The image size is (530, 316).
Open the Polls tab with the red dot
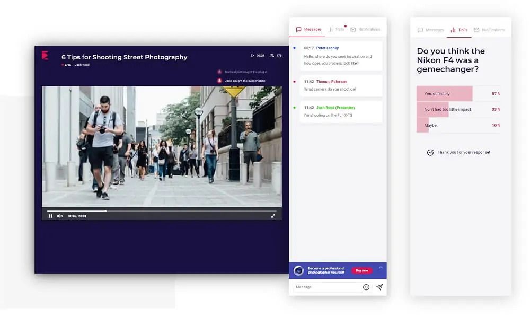click(x=338, y=29)
